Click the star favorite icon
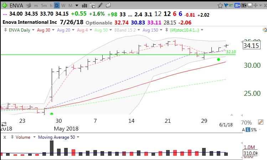Image resolution: width=267 pixels, height=160 pixels. pos(220,6)
